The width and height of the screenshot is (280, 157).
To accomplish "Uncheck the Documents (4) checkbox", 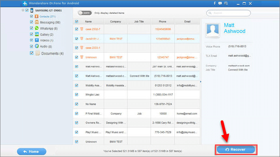I will 32,53.
